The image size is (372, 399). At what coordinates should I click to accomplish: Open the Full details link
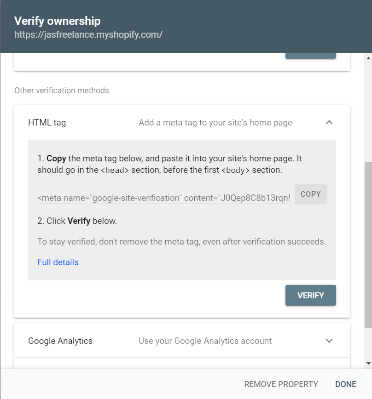[x=58, y=262]
